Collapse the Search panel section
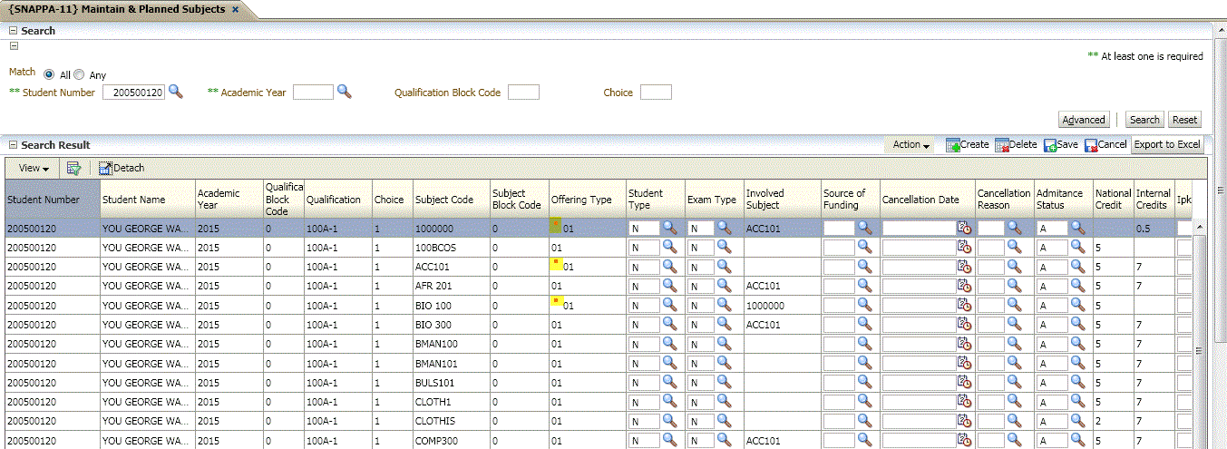 click(x=14, y=31)
